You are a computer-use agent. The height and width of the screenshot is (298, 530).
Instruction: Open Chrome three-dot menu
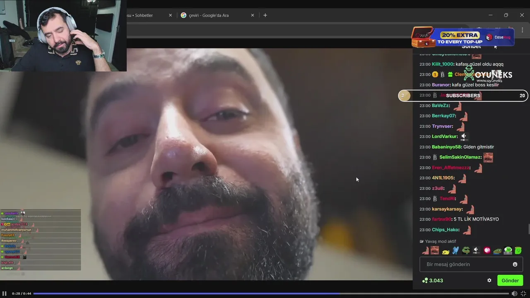point(523,30)
